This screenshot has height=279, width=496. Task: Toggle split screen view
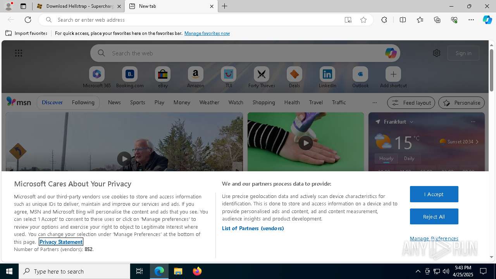tap(403, 20)
